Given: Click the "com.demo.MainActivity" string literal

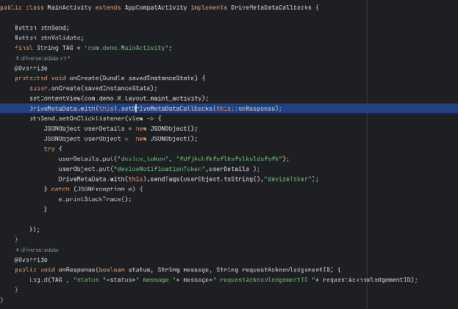Looking at the screenshot, I should point(126,48).
